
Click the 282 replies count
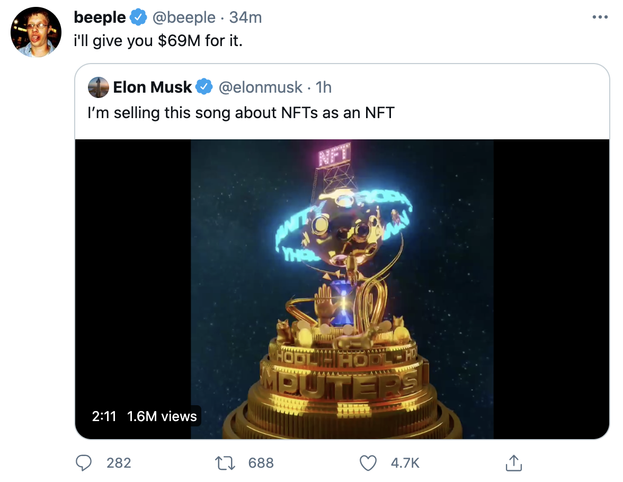tap(119, 463)
